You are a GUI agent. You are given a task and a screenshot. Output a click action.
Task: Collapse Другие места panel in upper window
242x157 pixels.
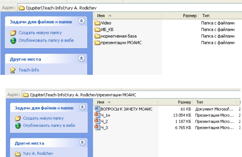(x=81, y=58)
